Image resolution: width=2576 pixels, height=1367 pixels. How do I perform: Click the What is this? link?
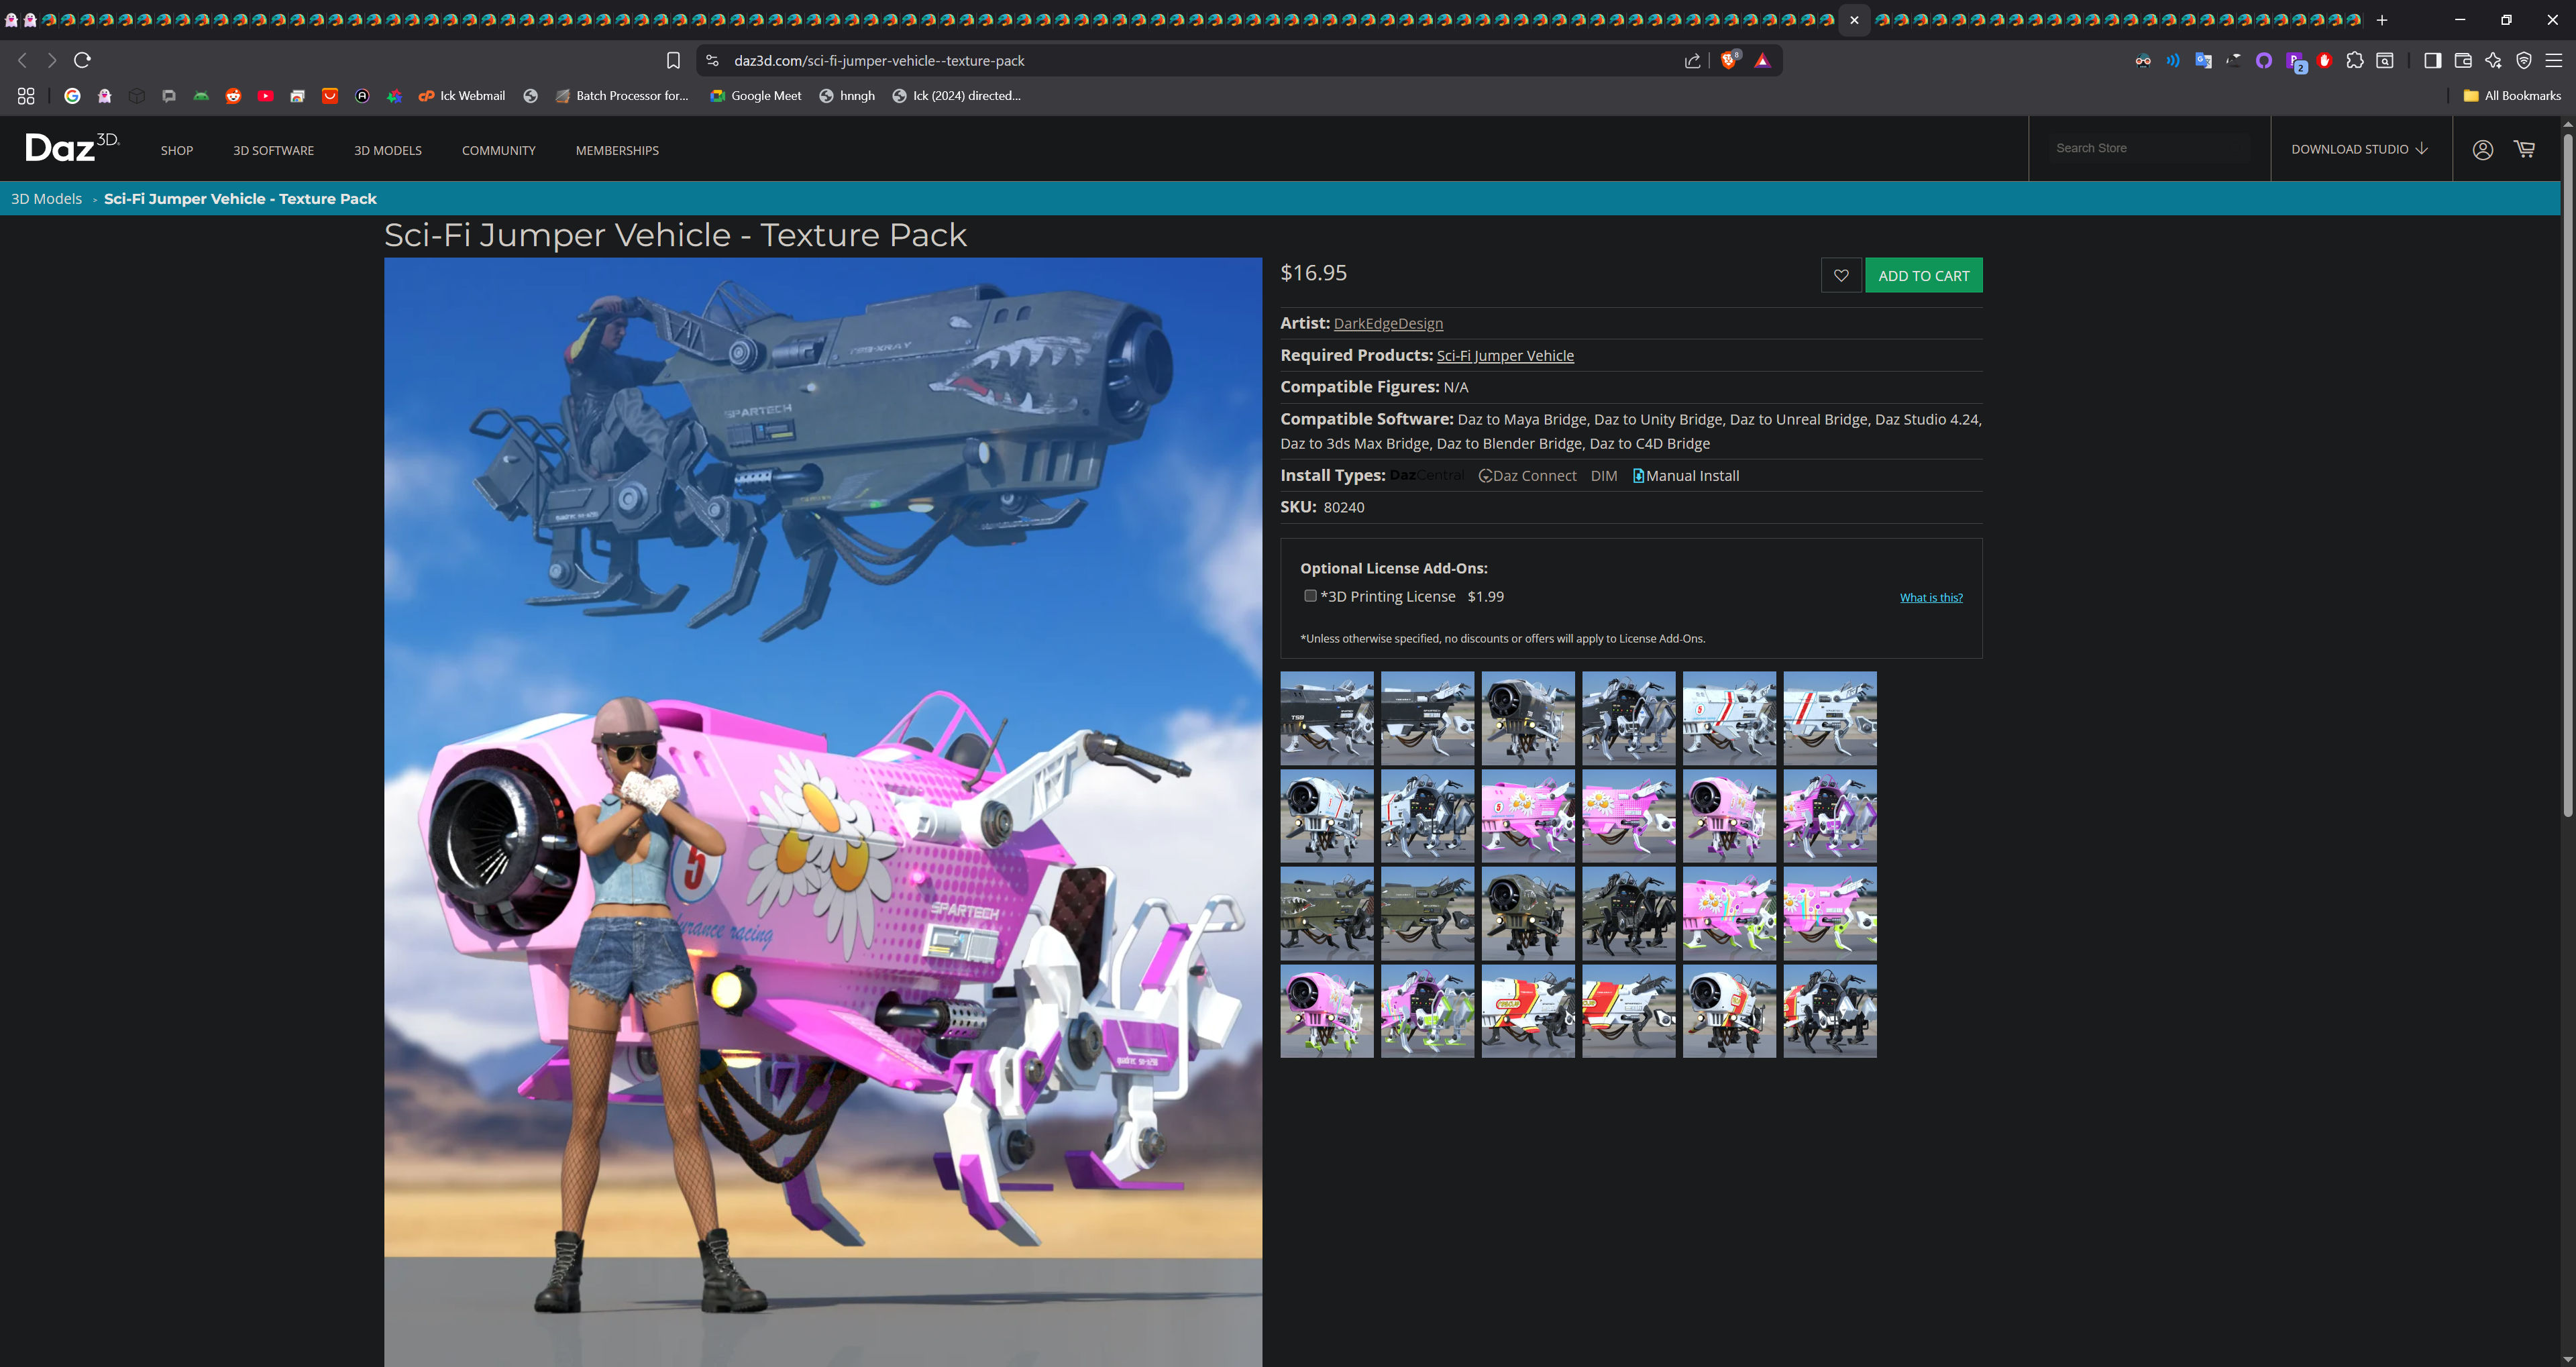point(1931,597)
